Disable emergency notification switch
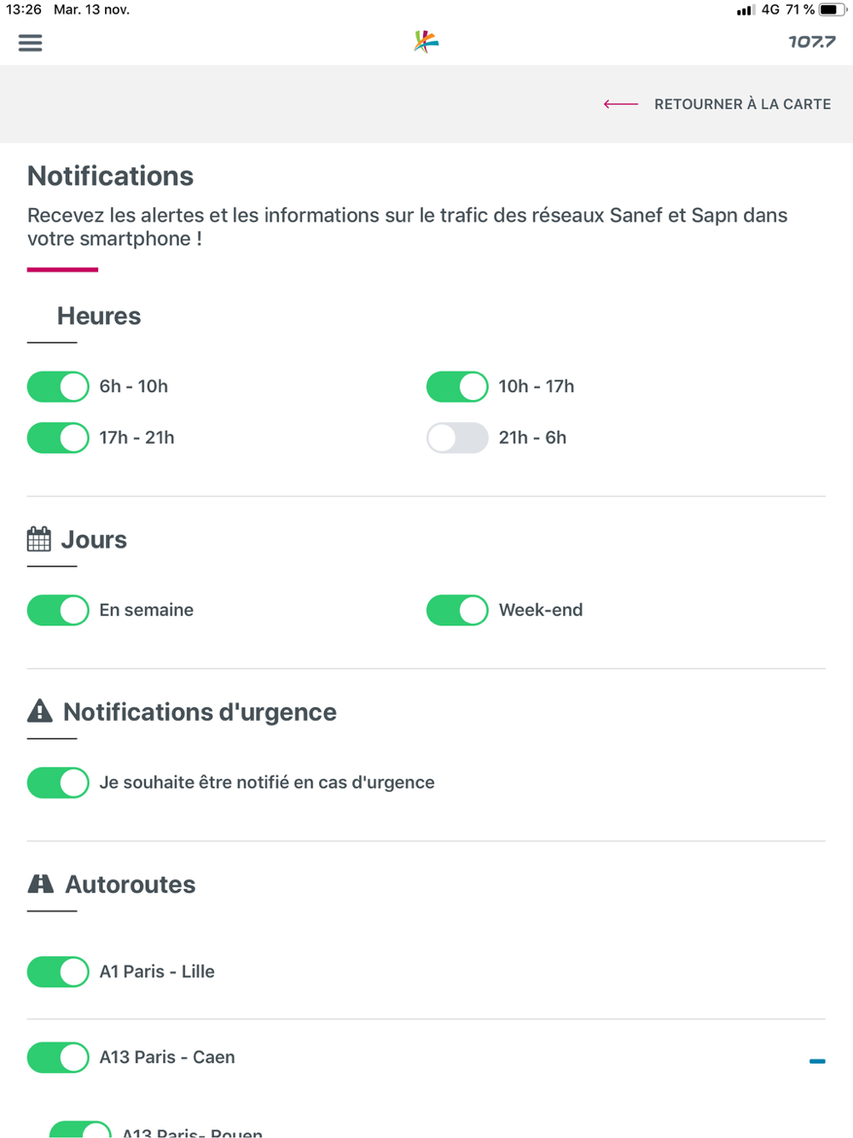Viewport: 853px width, 1138px height. pyautogui.click(x=58, y=782)
